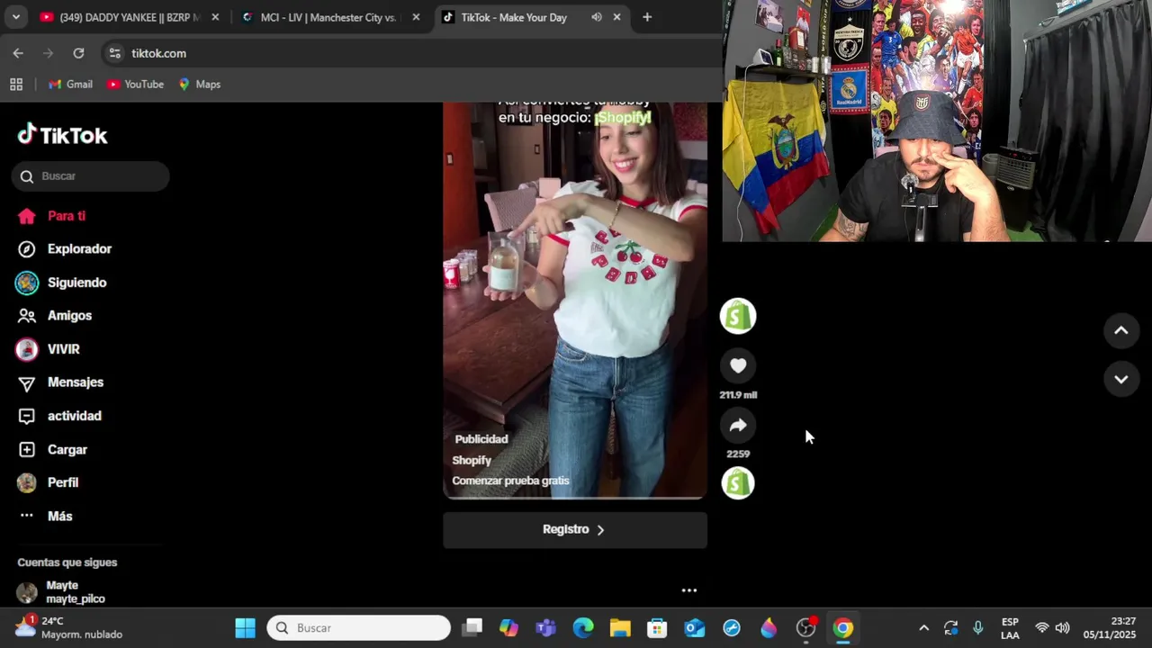
Task: Open YouTube bookmark
Action: pyautogui.click(x=135, y=85)
